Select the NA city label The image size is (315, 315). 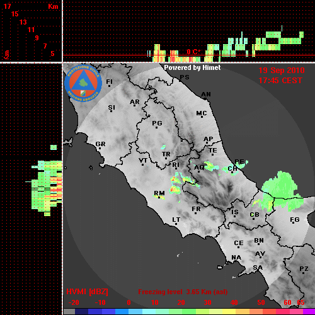[x=236, y=257]
